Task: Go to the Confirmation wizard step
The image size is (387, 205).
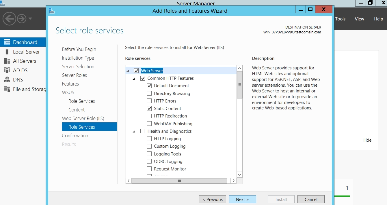Action: click(x=75, y=136)
